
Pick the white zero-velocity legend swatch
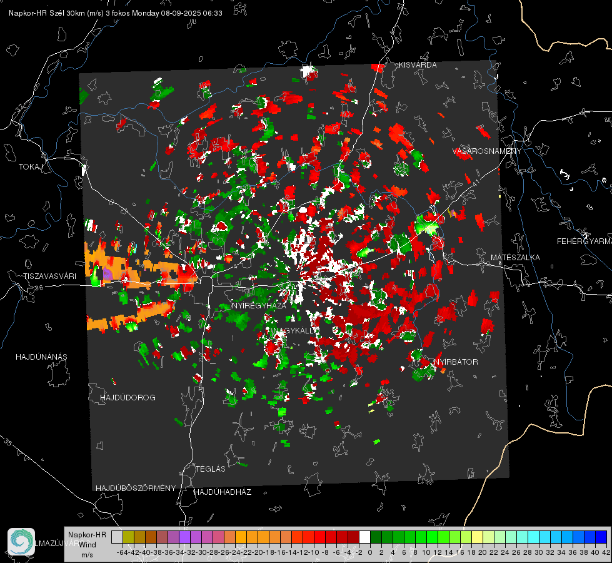click(364, 537)
